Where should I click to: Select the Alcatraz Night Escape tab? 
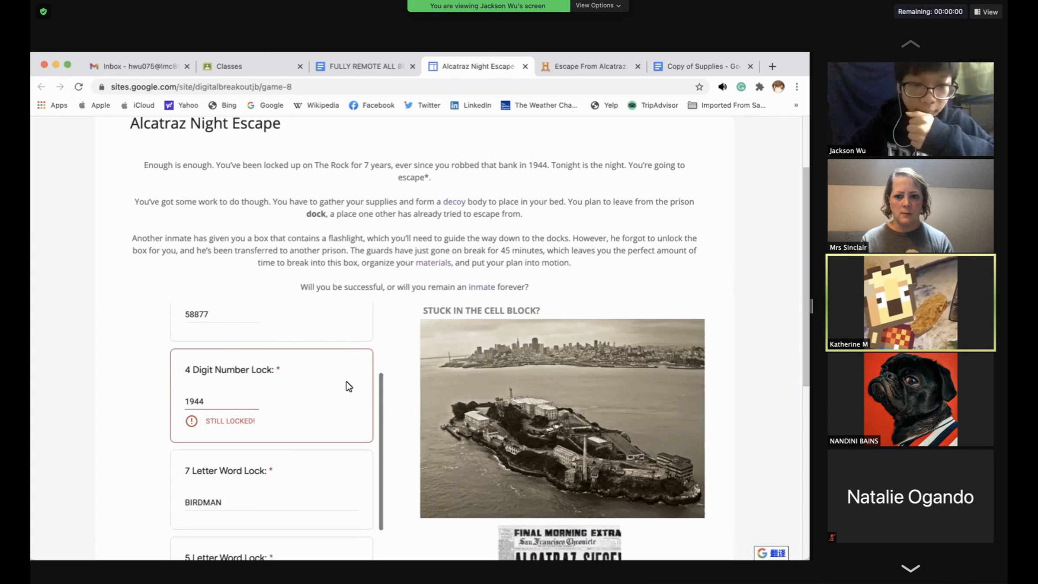(478, 66)
